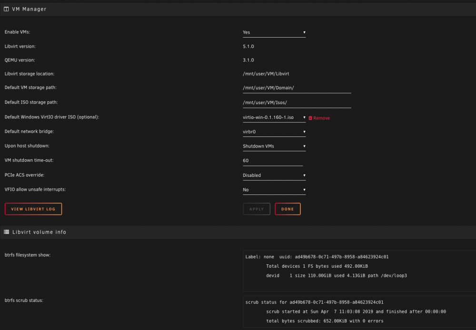Click the 'Default VM storage path:' label
This screenshot has height=330, width=476.
coord(30,87)
